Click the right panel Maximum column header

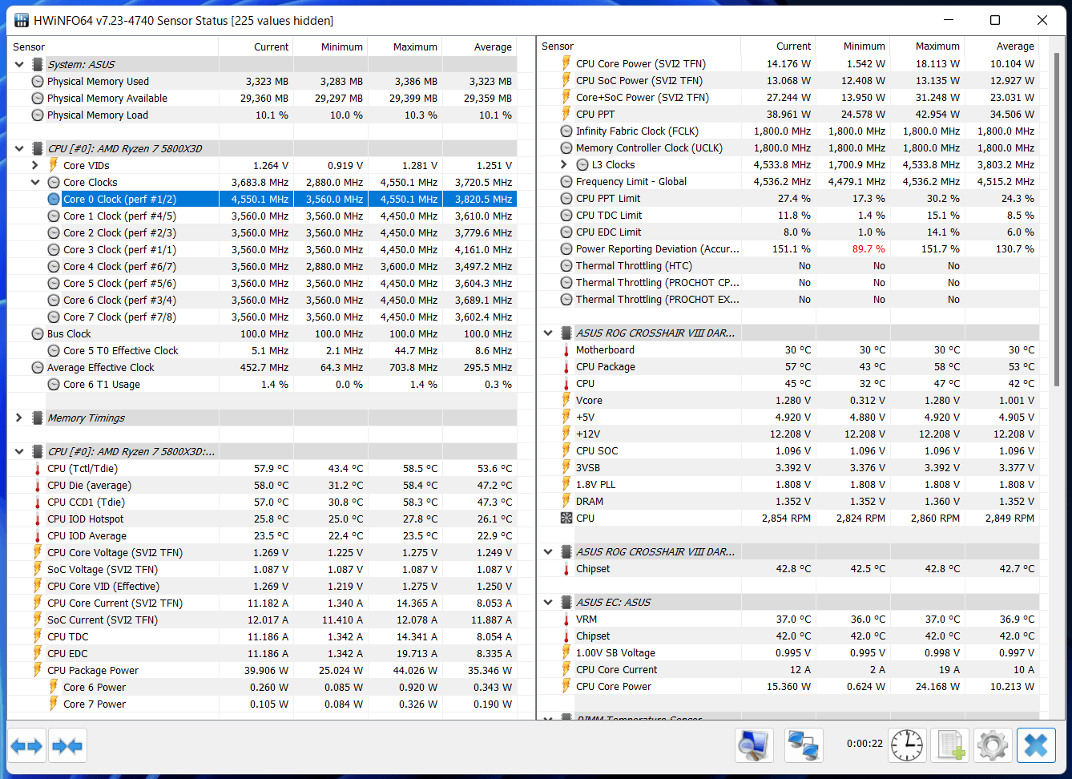pyautogui.click(x=928, y=46)
